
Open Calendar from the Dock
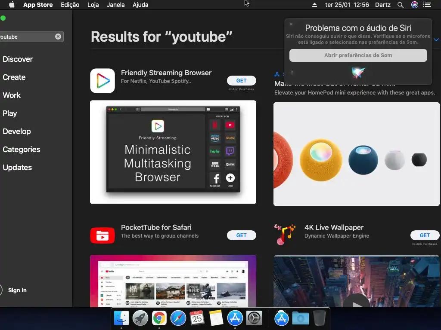coord(197,318)
